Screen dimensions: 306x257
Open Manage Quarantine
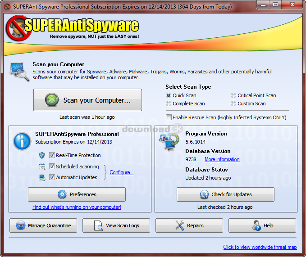pos(43,225)
